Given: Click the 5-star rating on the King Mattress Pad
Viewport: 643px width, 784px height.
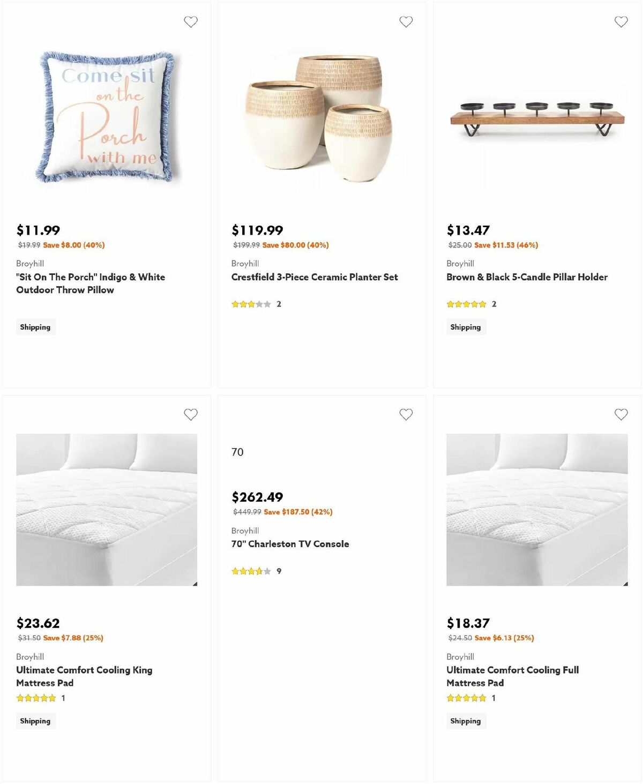Looking at the screenshot, I should [35, 698].
